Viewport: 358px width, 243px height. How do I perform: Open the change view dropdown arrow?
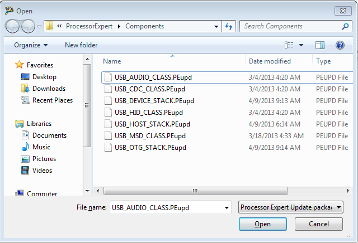click(301, 45)
